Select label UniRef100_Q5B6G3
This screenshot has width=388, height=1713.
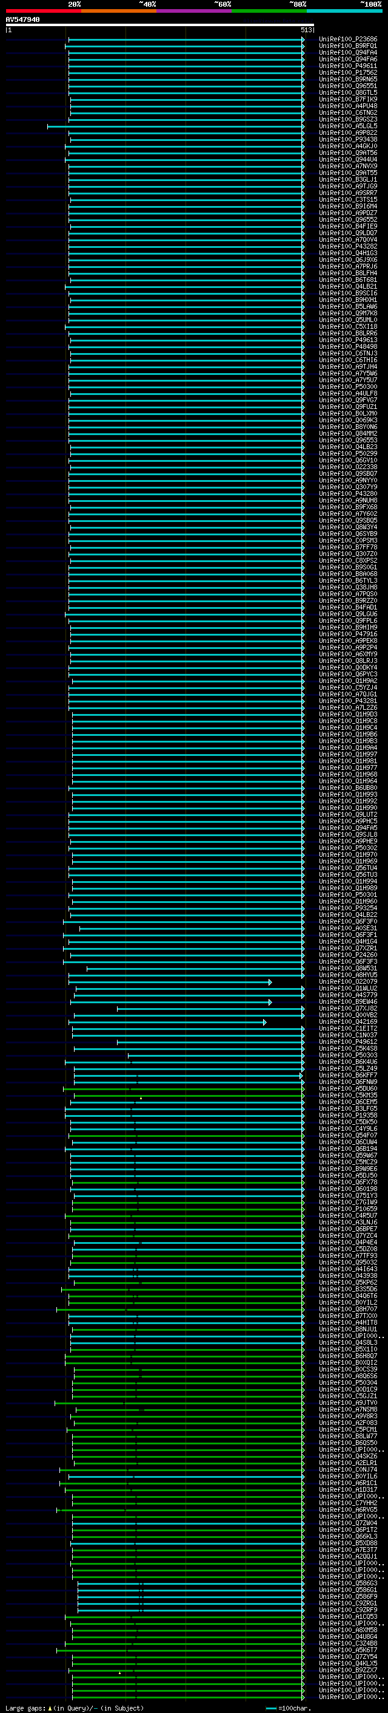point(348,1583)
